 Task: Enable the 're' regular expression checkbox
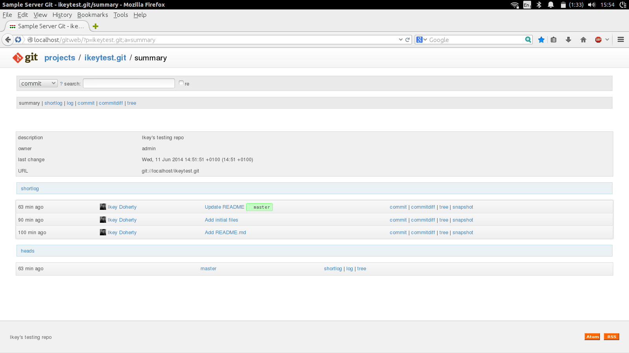pyautogui.click(x=181, y=83)
